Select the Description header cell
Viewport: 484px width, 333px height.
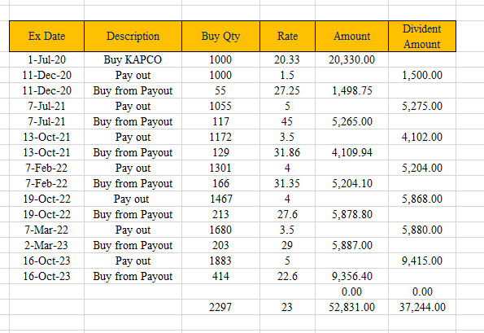[x=133, y=36]
